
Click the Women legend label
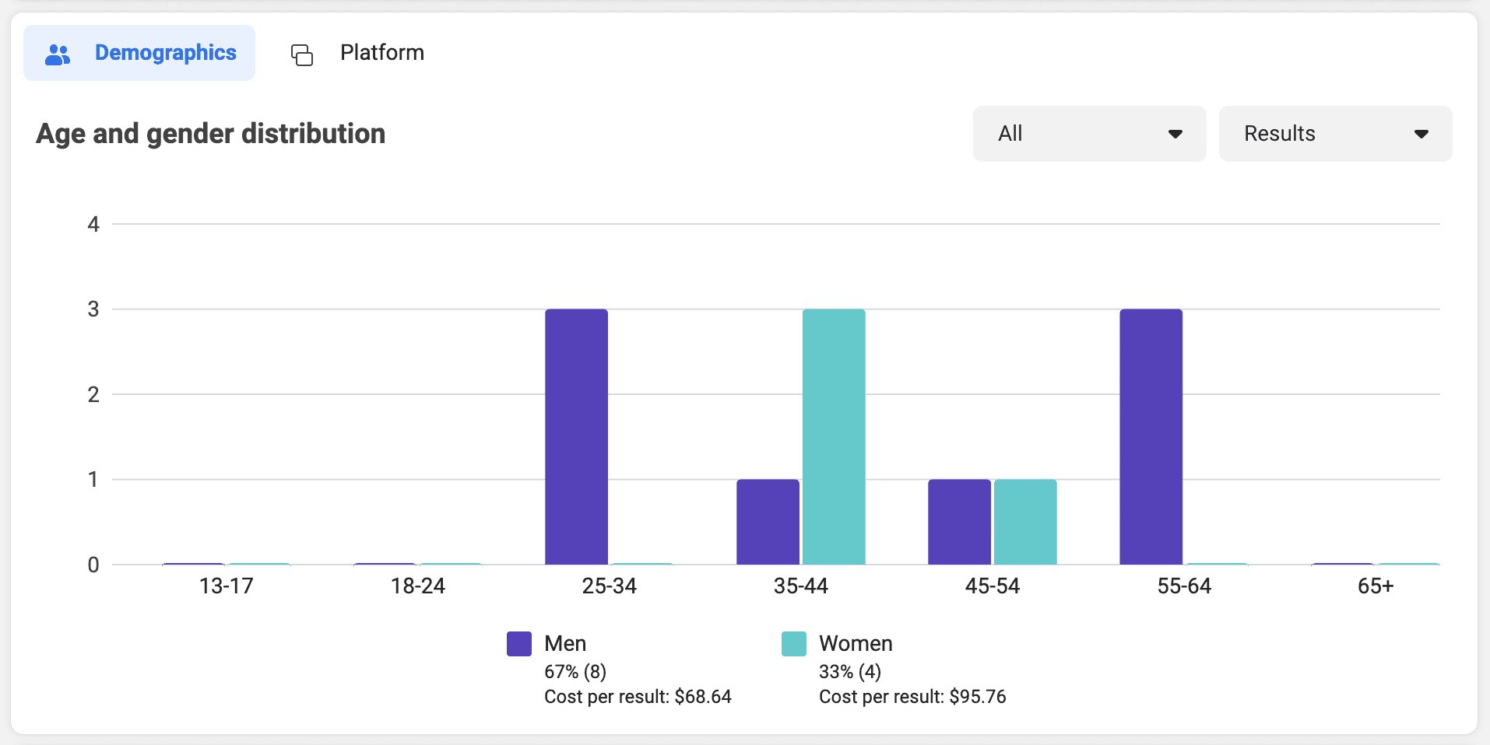(x=856, y=644)
